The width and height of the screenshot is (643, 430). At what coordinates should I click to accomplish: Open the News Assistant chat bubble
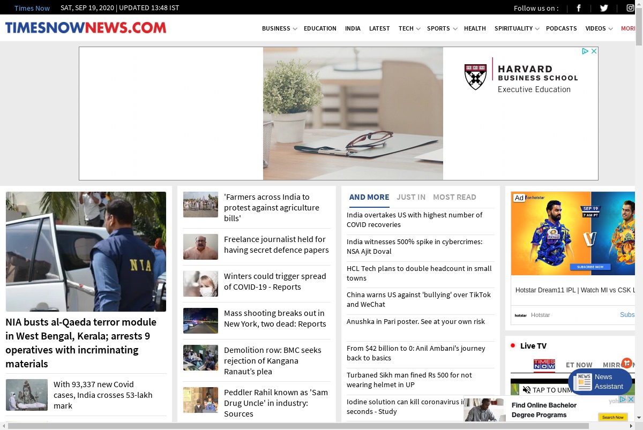(600, 382)
